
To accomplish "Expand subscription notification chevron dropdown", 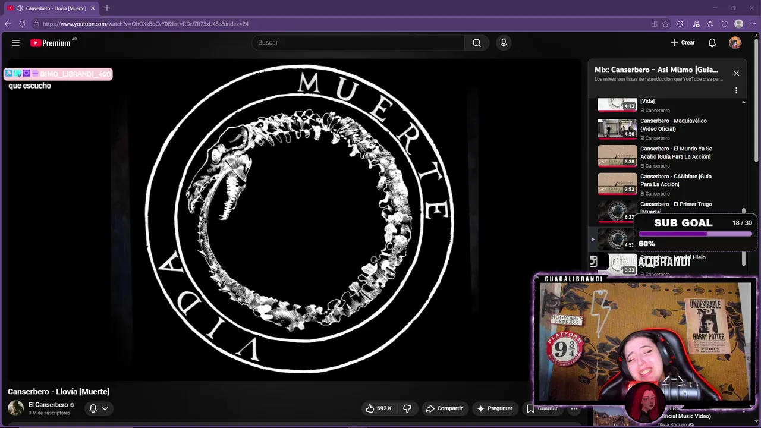I will tap(105, 408).
